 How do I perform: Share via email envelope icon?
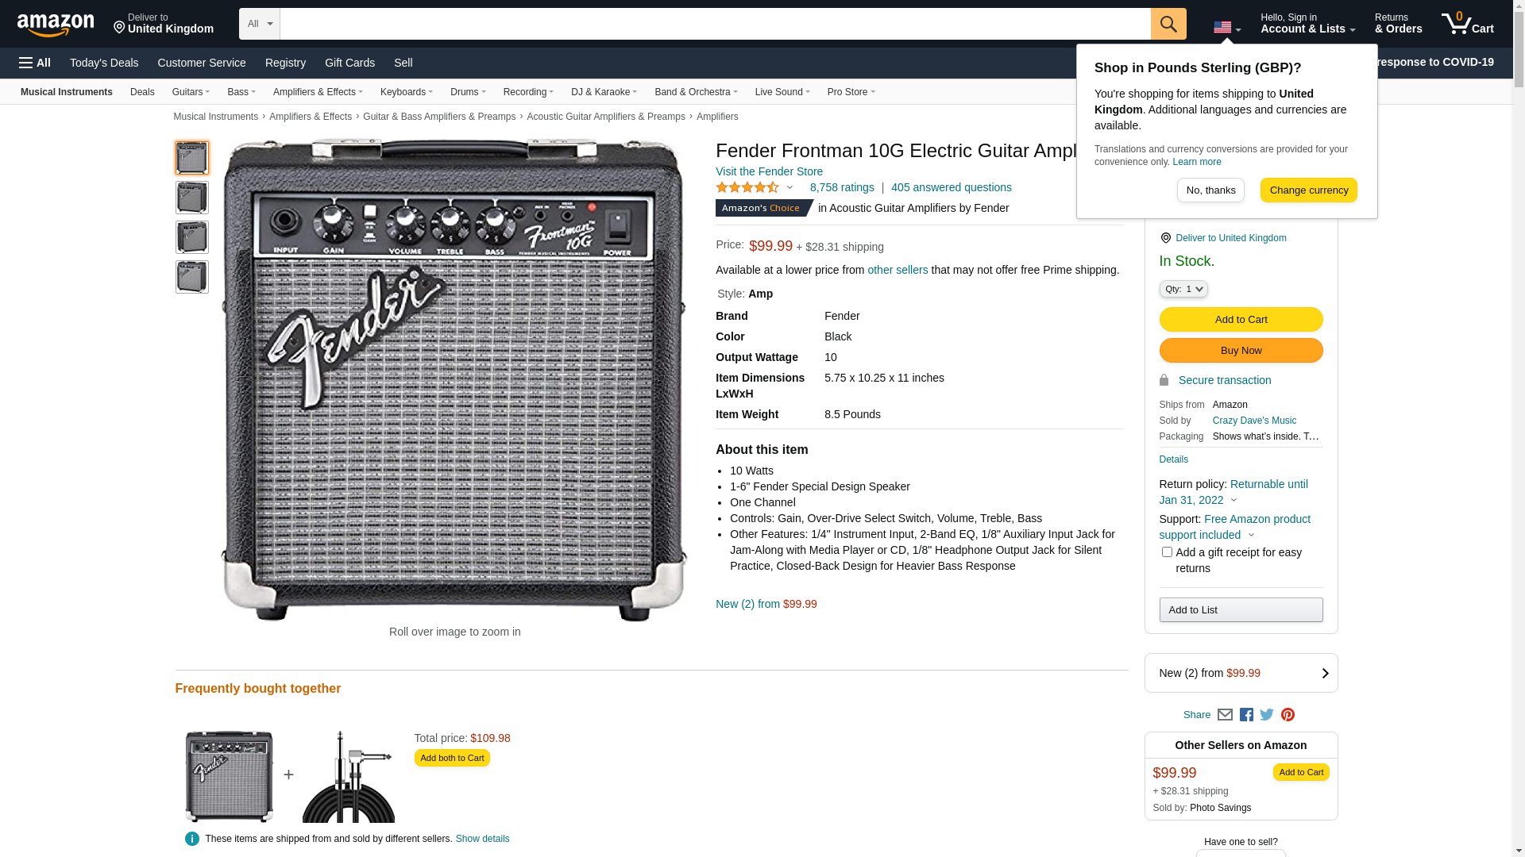(x=1225, y=715)
